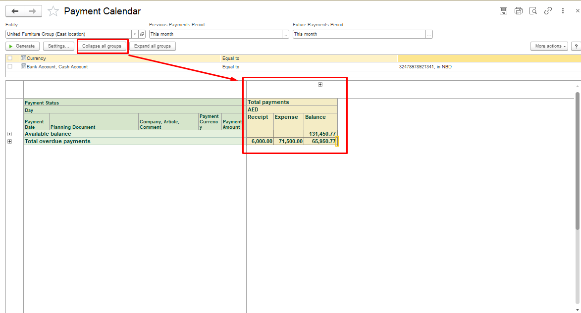Open the Entity value in a new form
Viewport: 581px width, 313px height.
point(142,34)
